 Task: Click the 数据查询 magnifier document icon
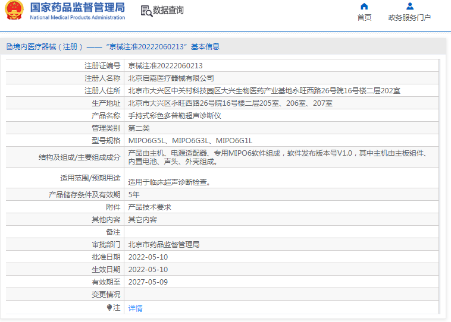coord(146,11)
